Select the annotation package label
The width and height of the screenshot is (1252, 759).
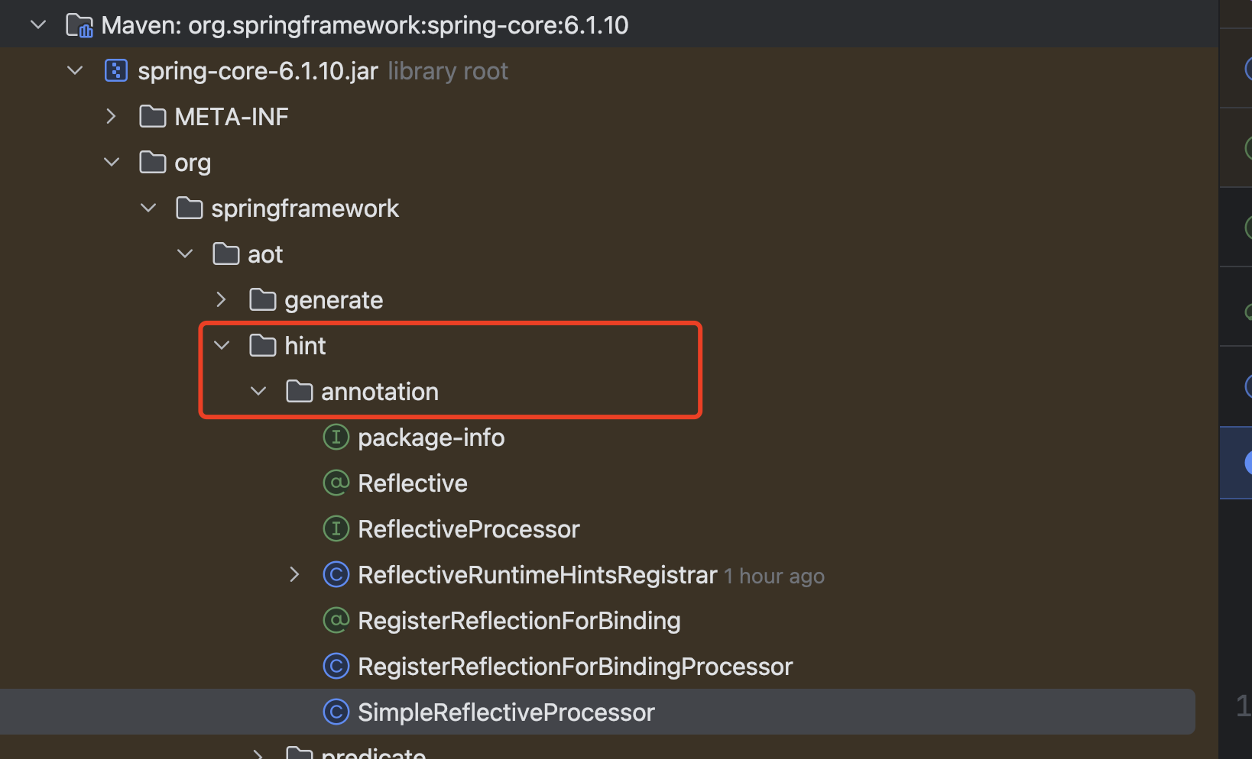pos(380,392)
